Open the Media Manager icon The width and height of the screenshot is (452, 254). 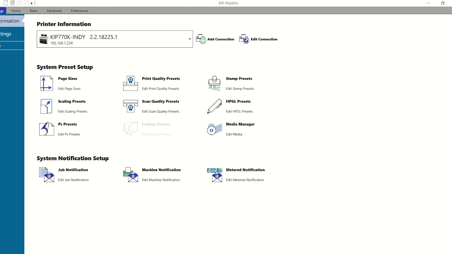[x=214, y=129]
